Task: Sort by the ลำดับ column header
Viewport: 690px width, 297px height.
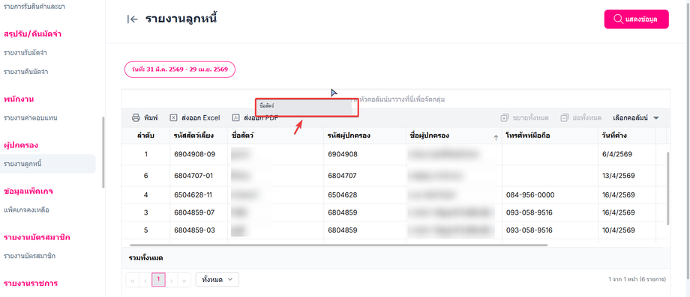Action: pyautogui.click(x=145, y=136)
